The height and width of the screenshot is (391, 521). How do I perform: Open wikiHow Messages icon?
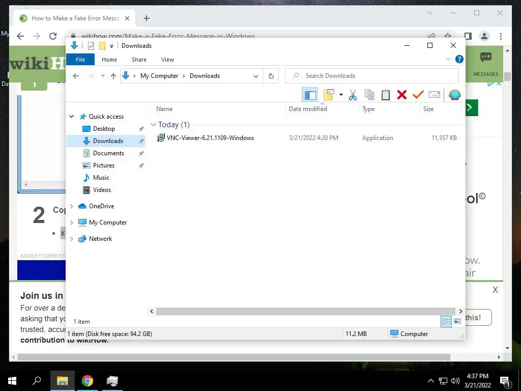point(485,64)
